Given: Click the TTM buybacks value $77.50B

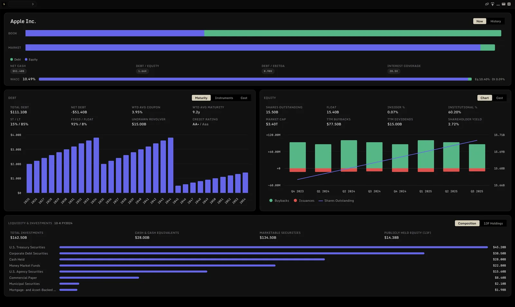Looking at the screenshot, I should coord(334,124).
